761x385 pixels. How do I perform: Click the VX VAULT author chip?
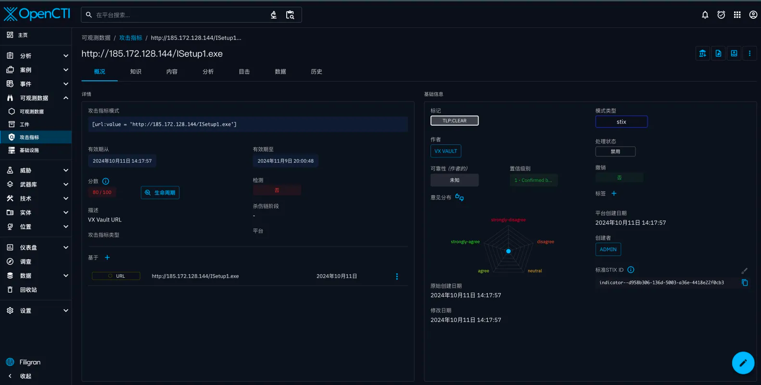(x=446, y=151)
